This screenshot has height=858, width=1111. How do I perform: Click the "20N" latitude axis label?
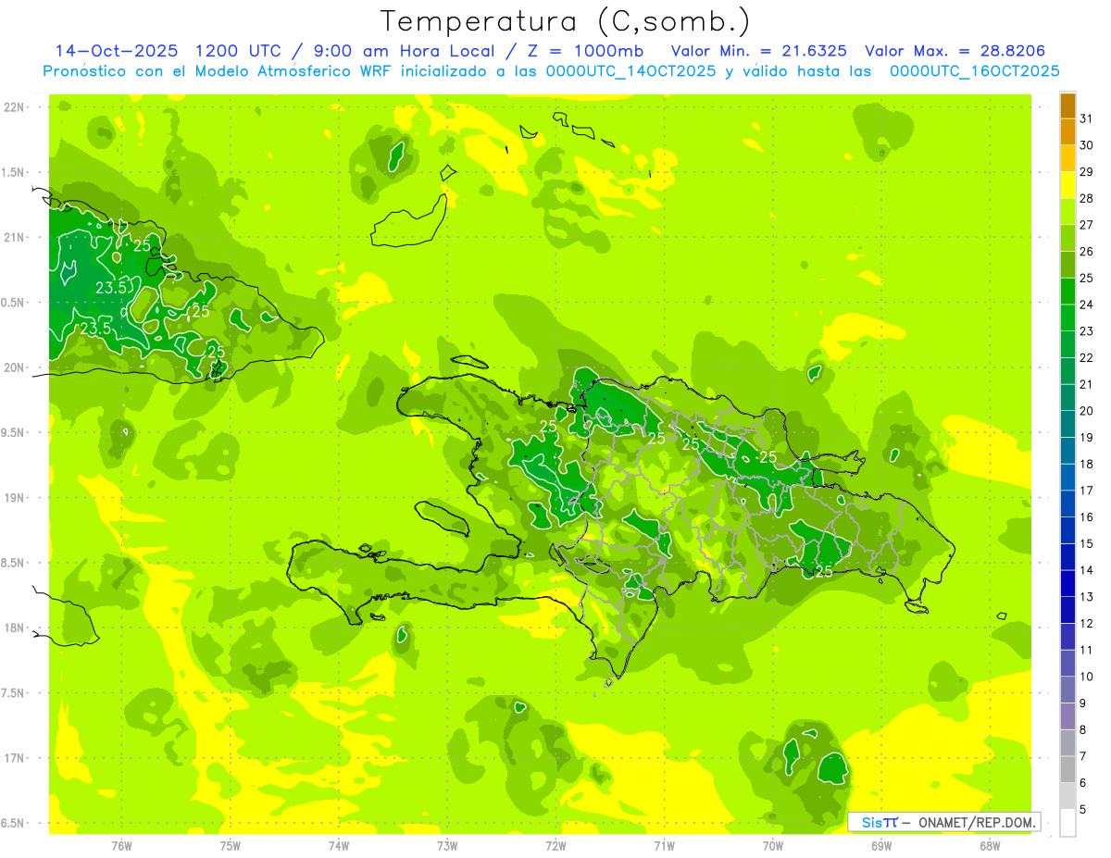pos(15,367)
